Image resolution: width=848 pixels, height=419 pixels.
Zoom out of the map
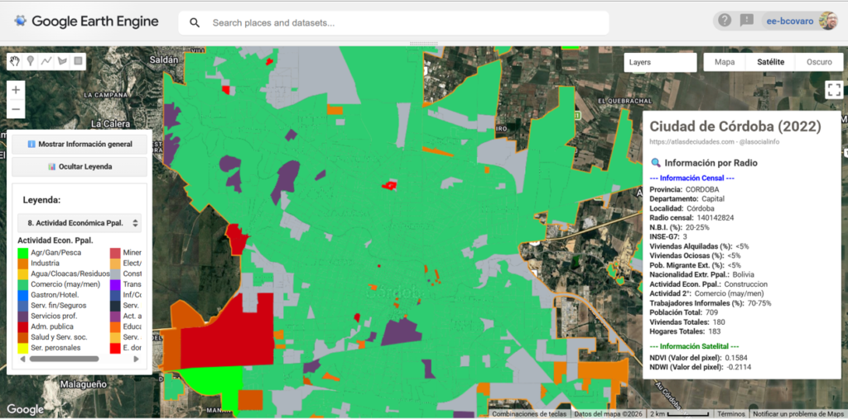pyautogui.click(x=17, y=109)
